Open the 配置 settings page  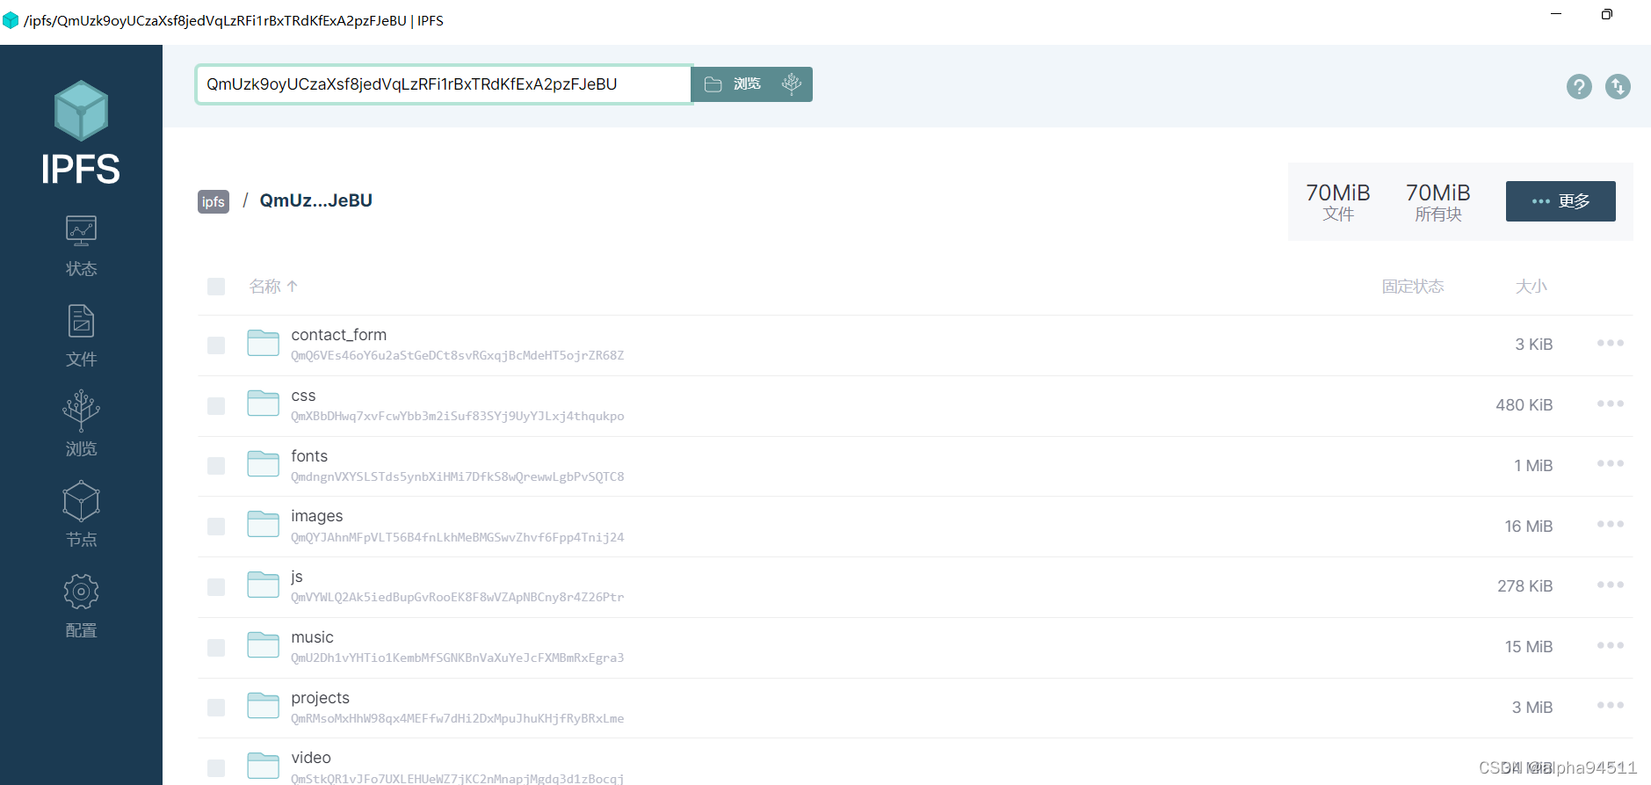coord(81,606)
